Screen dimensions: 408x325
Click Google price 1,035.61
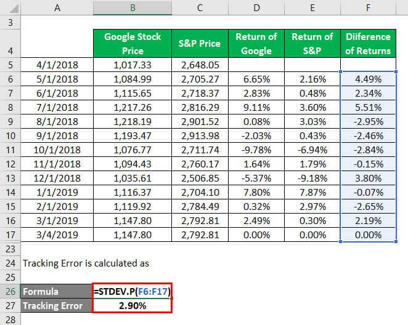point(133,179)
